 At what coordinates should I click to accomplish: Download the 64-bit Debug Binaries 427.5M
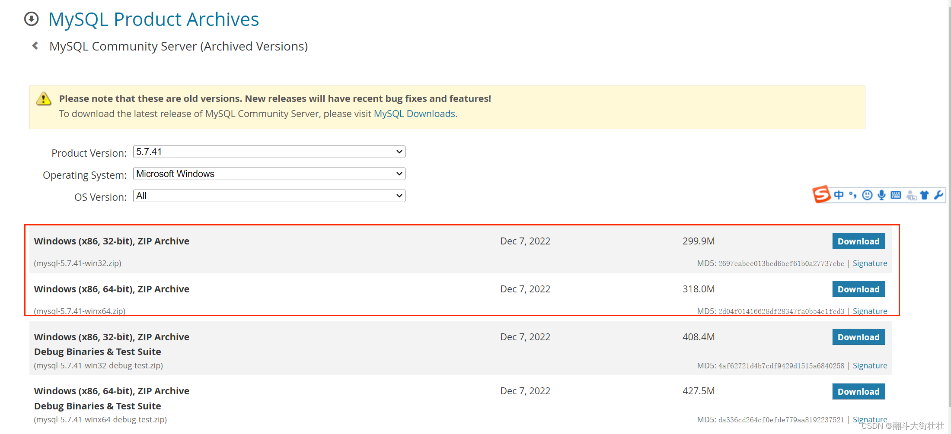[x=858, y=392]
